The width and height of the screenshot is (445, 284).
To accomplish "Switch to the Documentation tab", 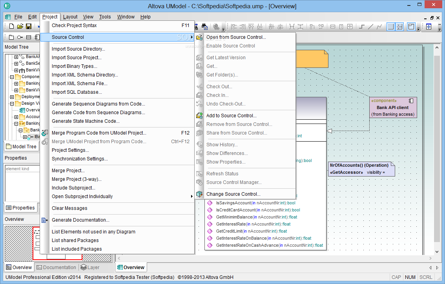I will [57, 267].
